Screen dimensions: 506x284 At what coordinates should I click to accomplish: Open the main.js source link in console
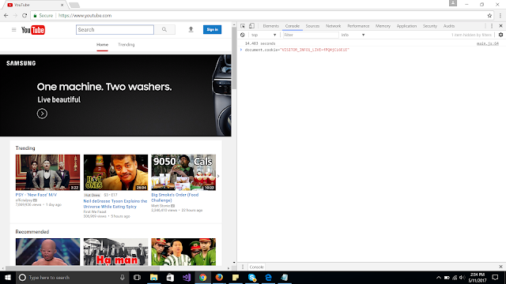coord(488,43)
